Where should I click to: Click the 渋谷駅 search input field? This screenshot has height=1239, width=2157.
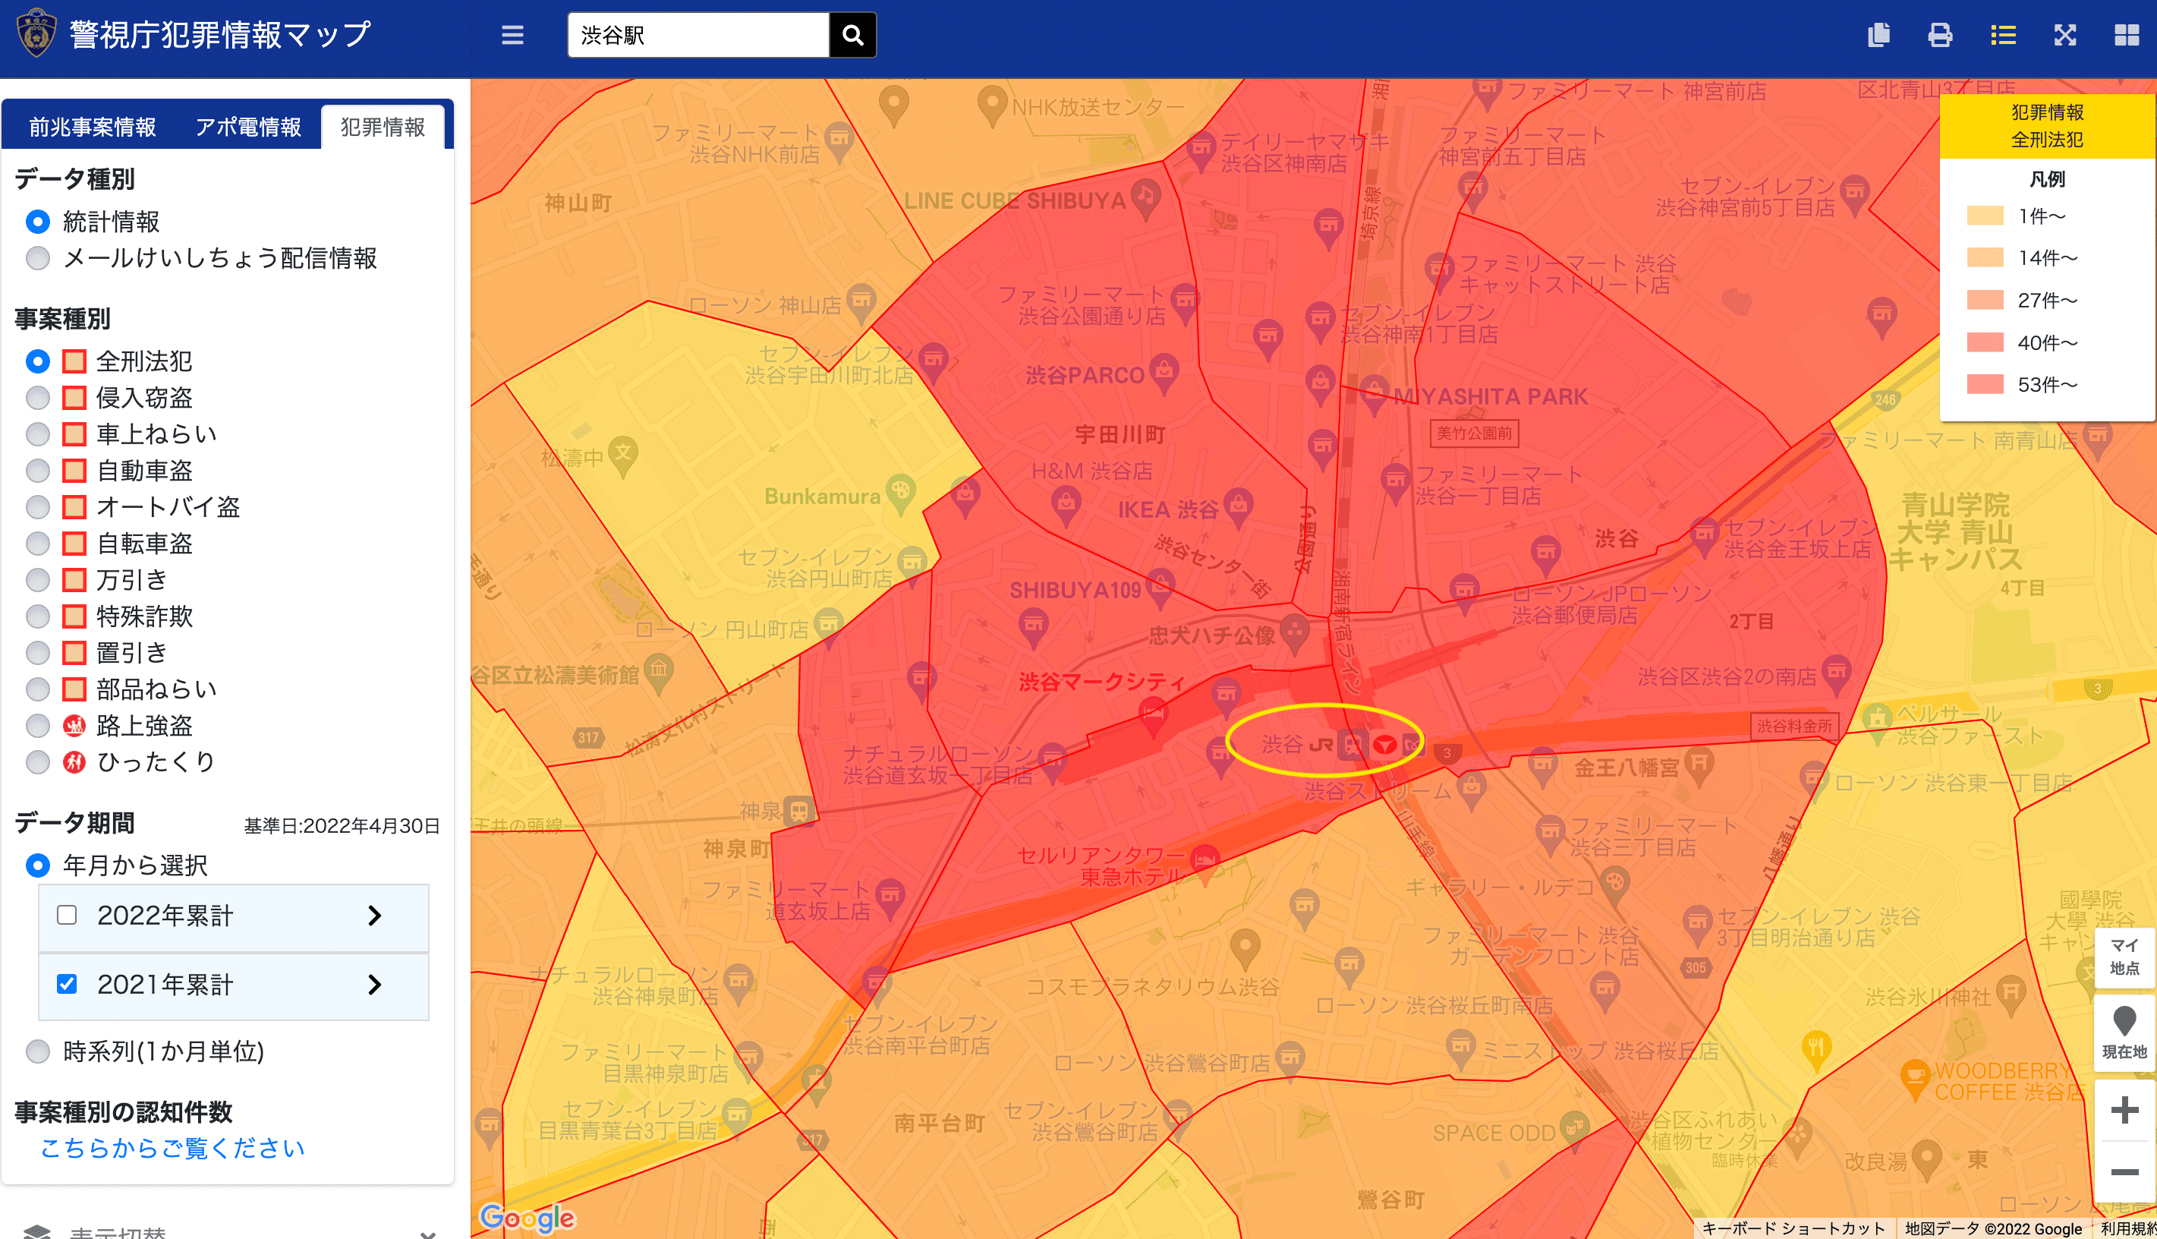[x=698, y=35]
